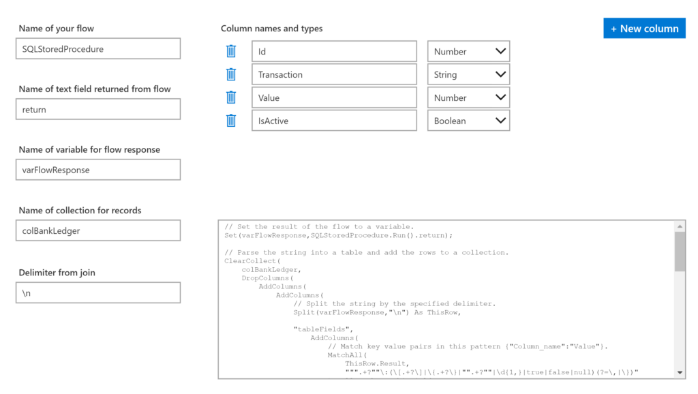The image size is (698, 394).
Task: Expand the String type dropdown for Transaction
Action: click(x=468, y=74)
